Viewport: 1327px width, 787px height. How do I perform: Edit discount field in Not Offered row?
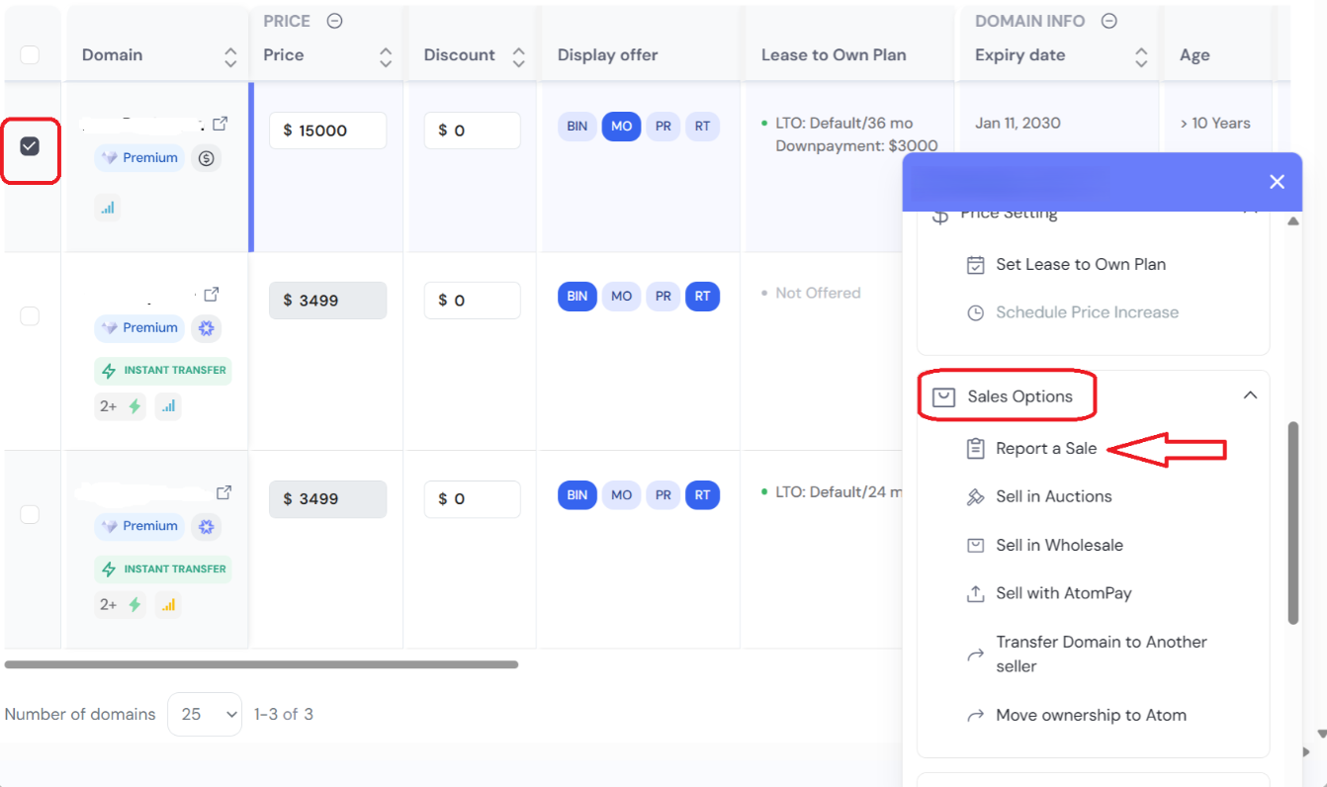pyautogui.click(x=473, y=301)
